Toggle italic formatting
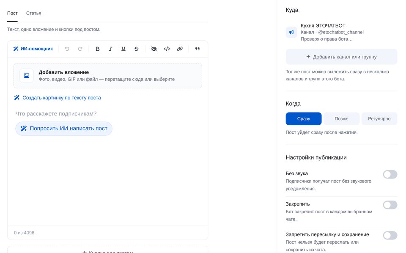Screen dimensions: 406x253 [110, 49]
